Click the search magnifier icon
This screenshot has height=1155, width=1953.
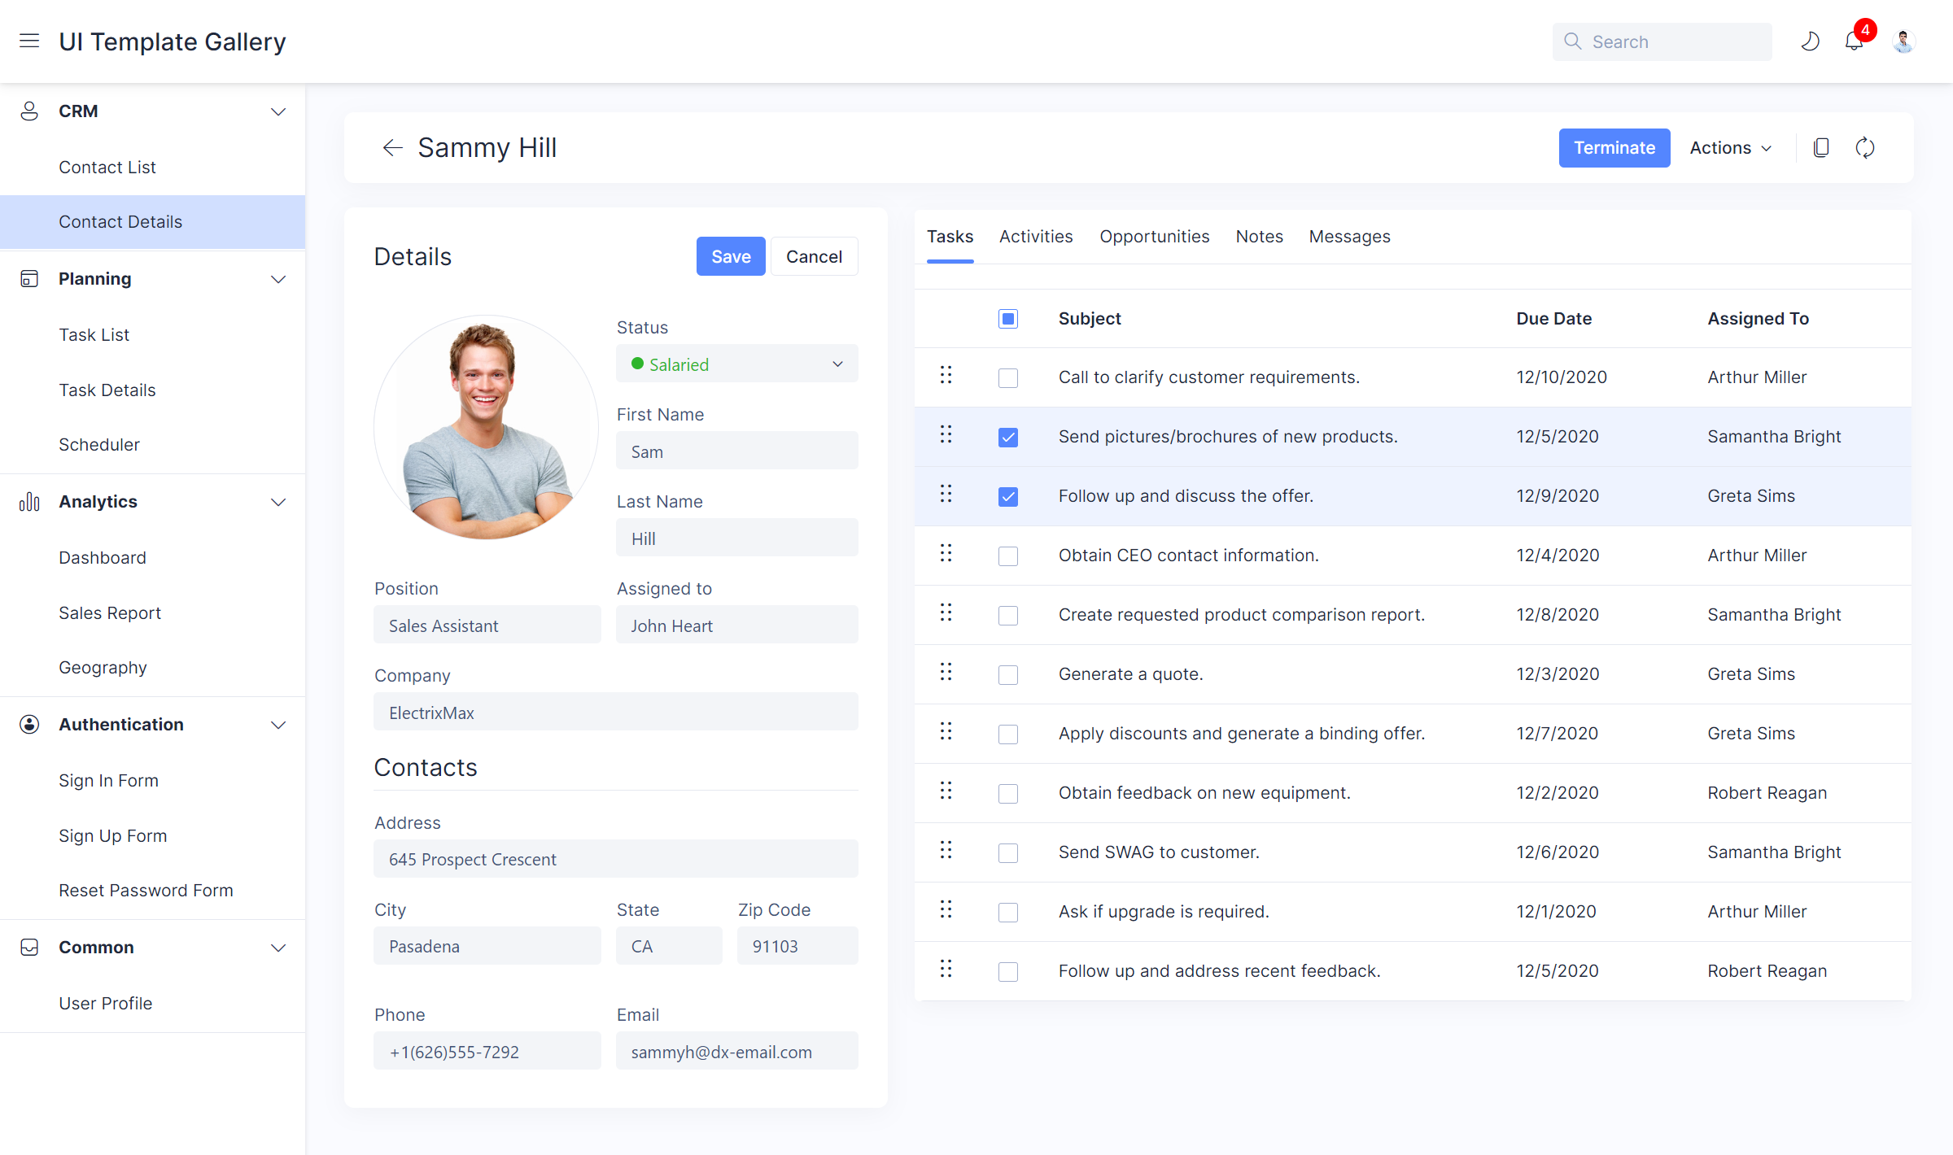pyautogui.click(x=1572, y=41)
